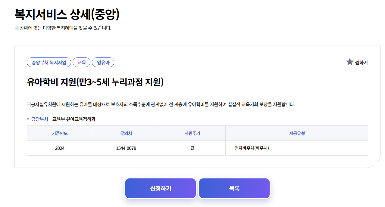Toggle the 찜하기 star favorite icon
The width and height of the screenshot is (385, 207).
[x=349, y=62]
